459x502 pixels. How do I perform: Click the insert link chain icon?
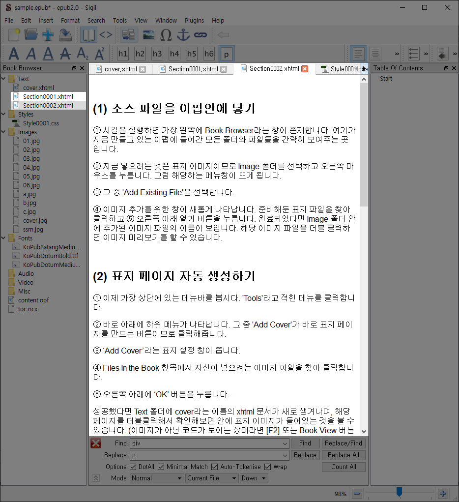click(200, 35)
